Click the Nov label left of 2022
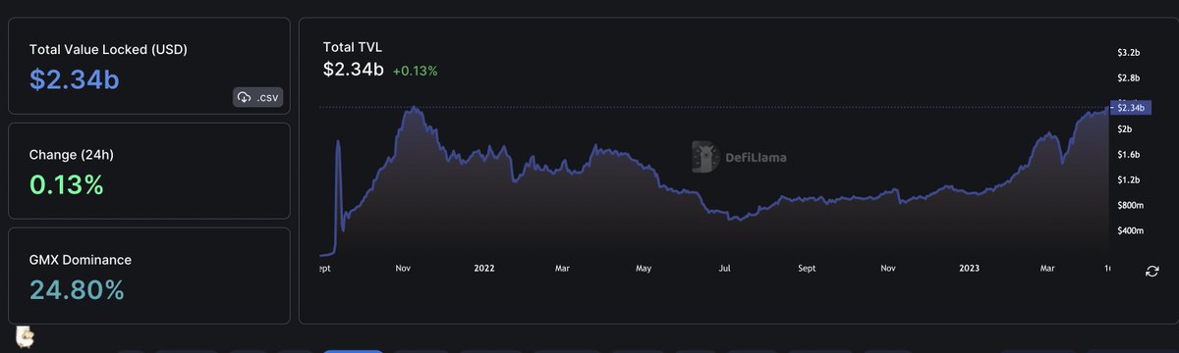1179x353 pixels. click(x=404, y=267)
